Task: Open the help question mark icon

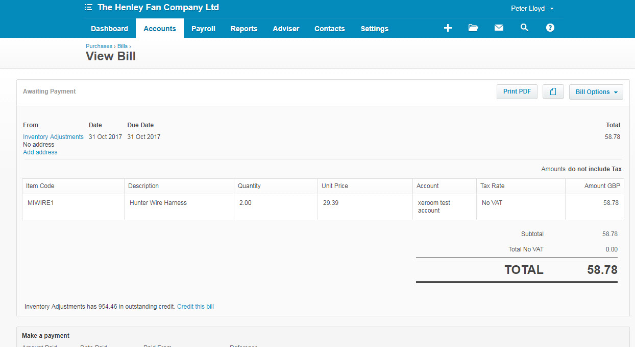Action: pos(550,28)
